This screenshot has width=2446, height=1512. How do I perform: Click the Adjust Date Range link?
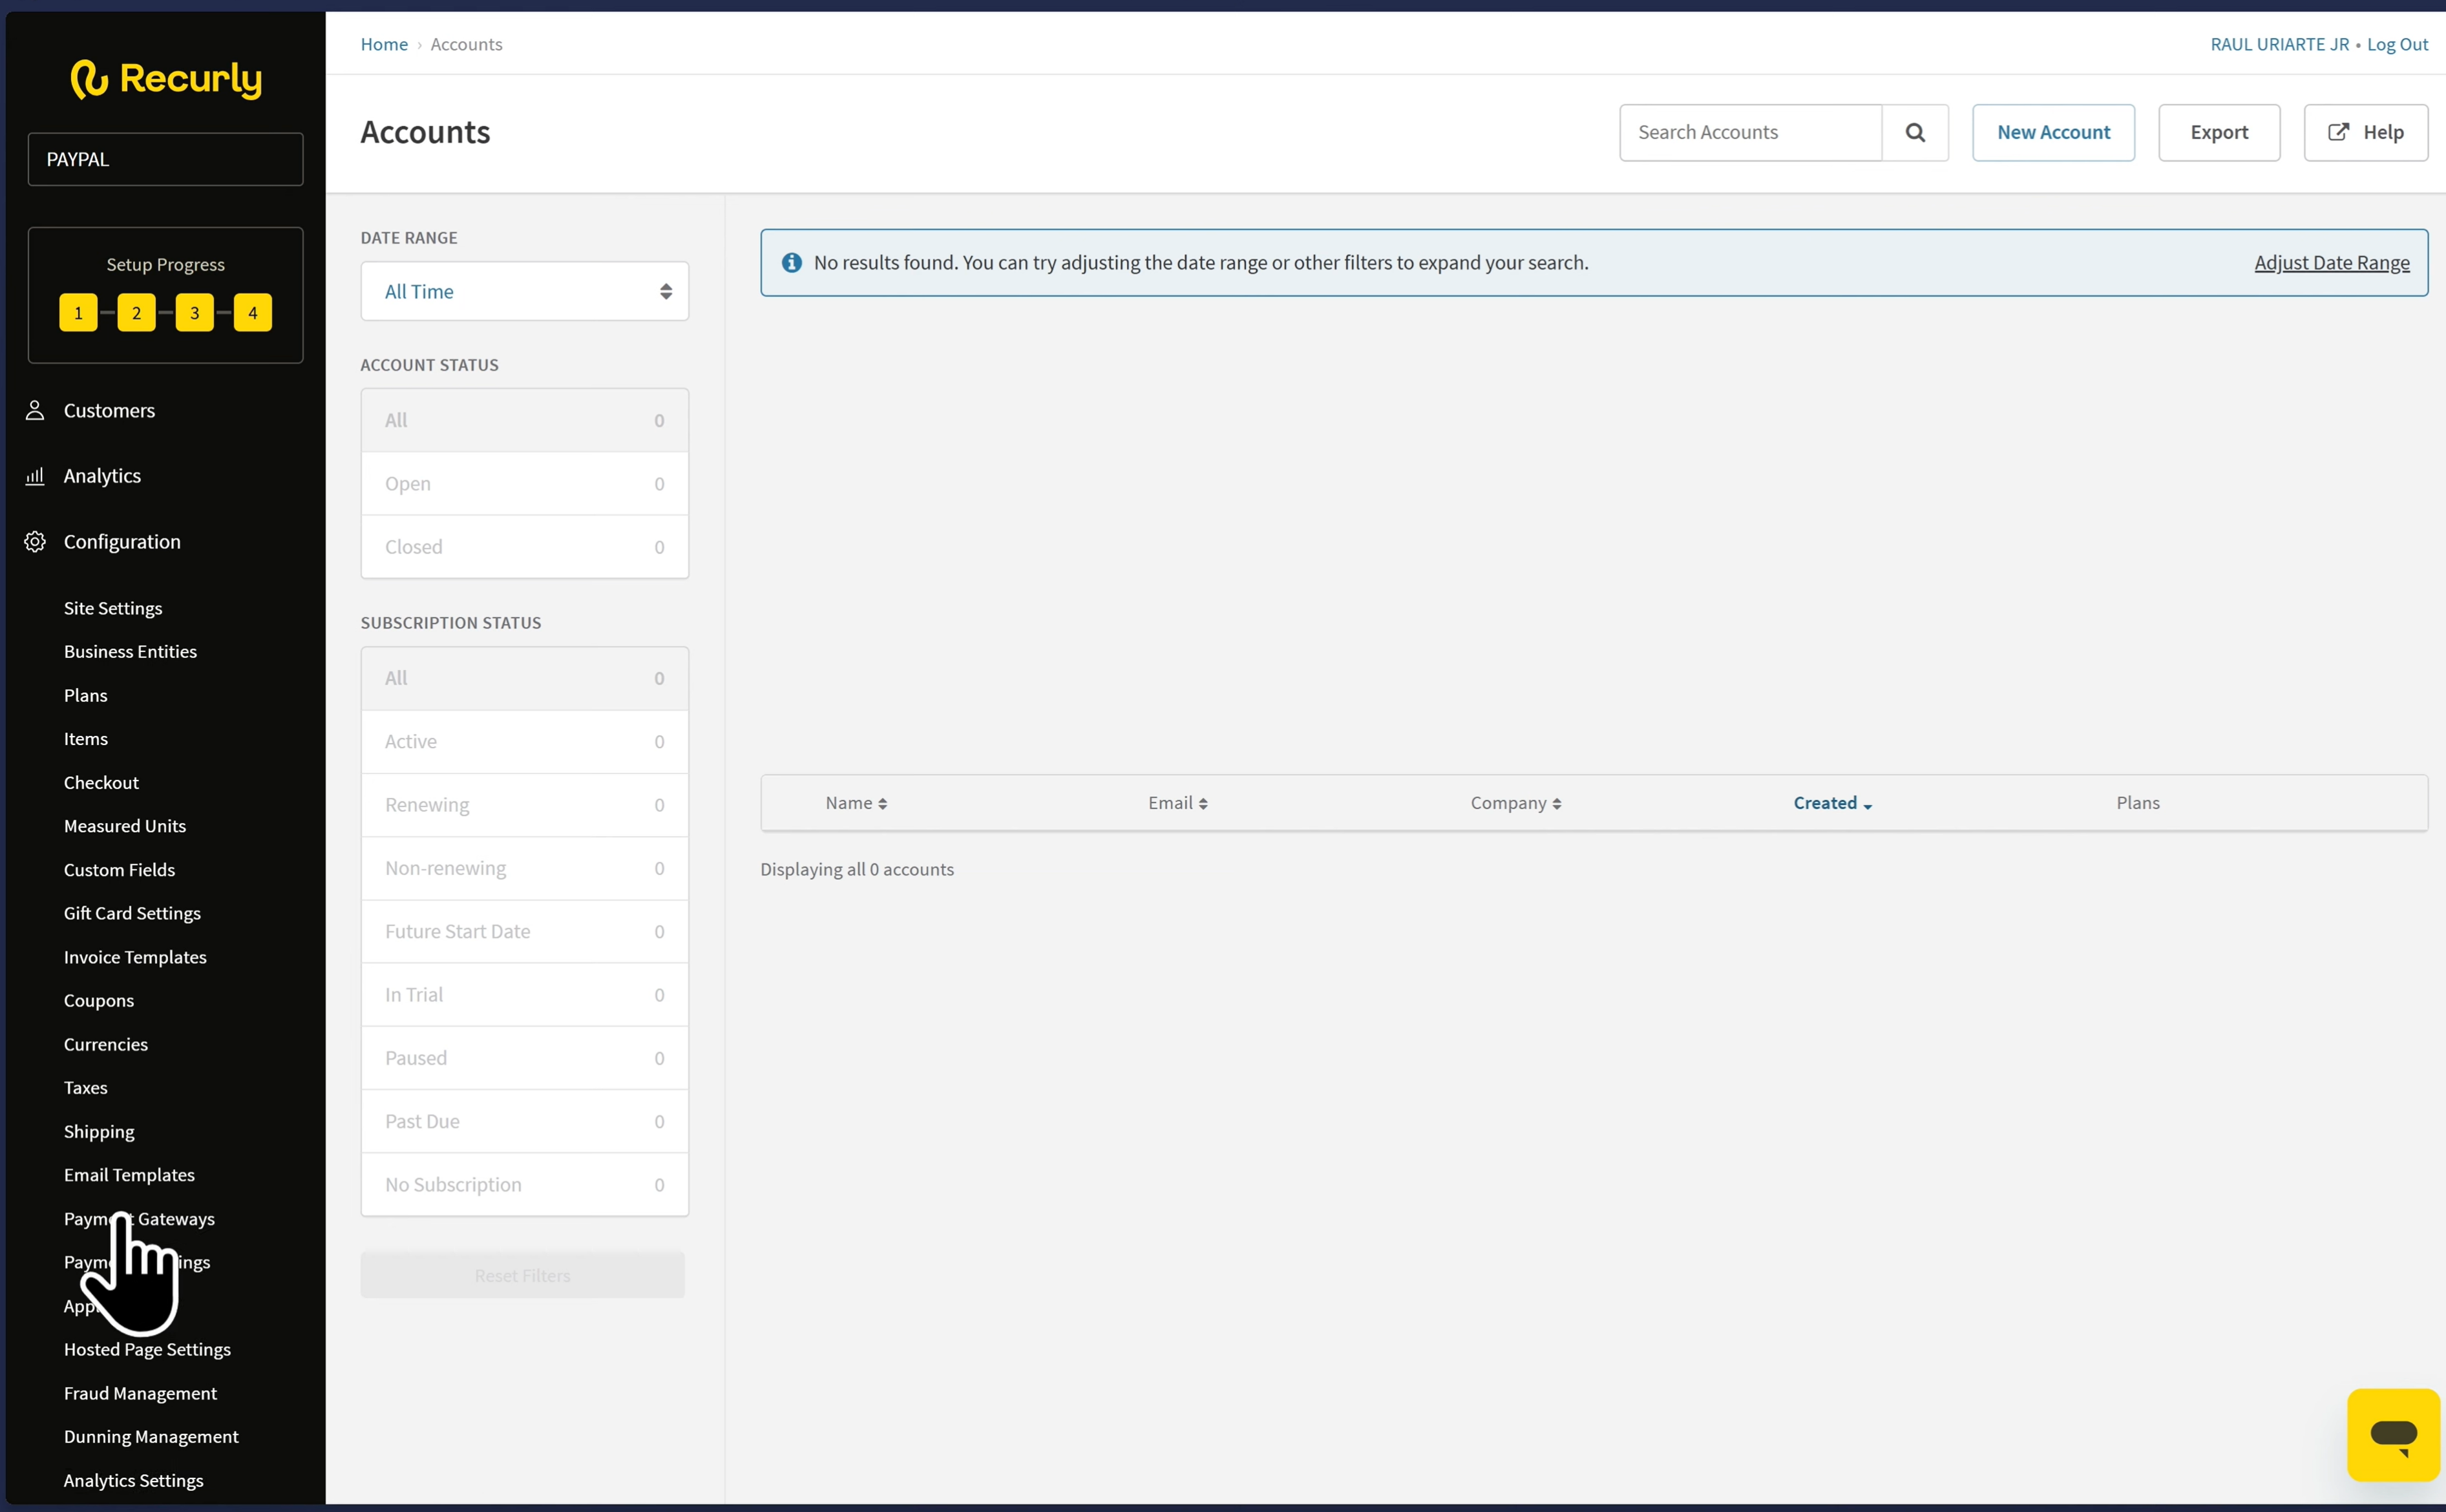click(2331, 262)
